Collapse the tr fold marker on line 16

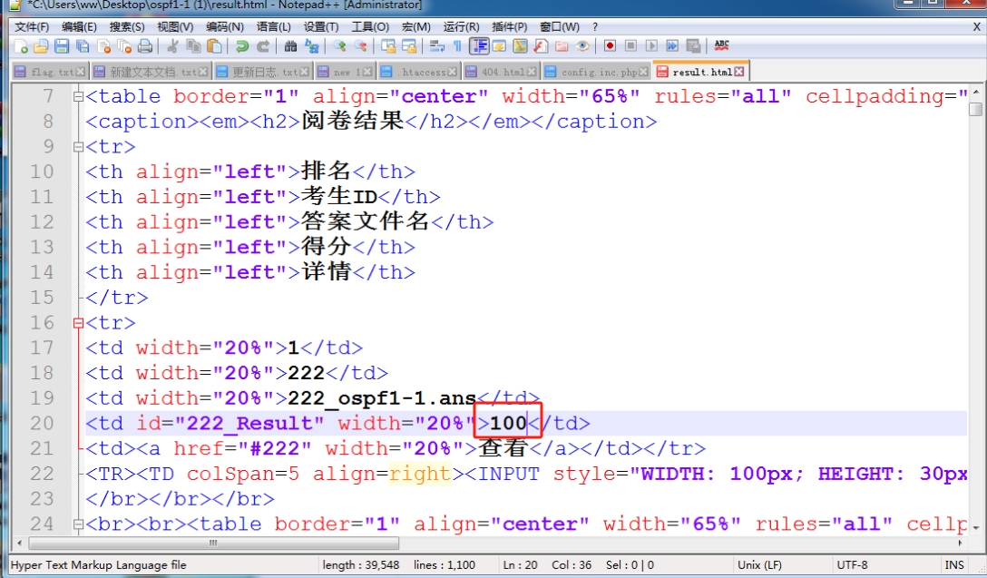[78, 322]
